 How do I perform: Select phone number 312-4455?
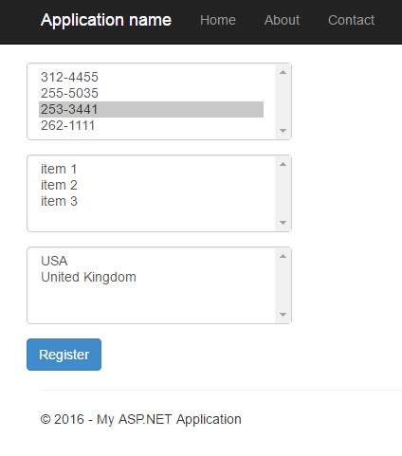pos(151,77)
